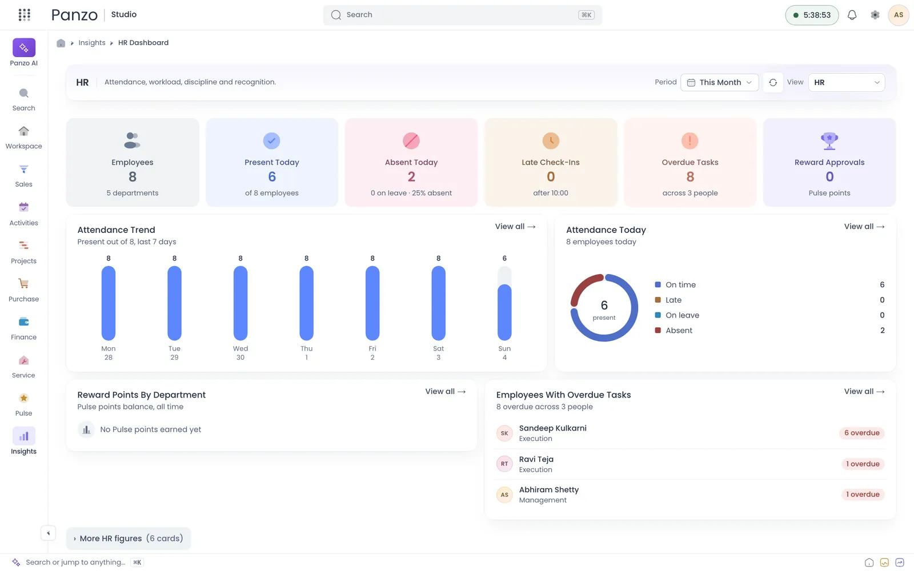Click the Overdue Tasks alert icon
Viewport: 914px width, 571px height.
pyautogui.click(x=690, y=140)
